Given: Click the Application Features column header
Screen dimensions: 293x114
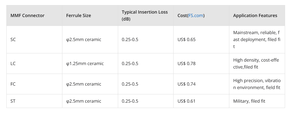Looking at the screenshot, I should point(257,15).
